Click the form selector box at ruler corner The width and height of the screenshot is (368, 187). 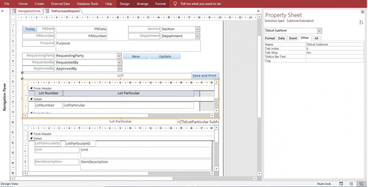13,17
